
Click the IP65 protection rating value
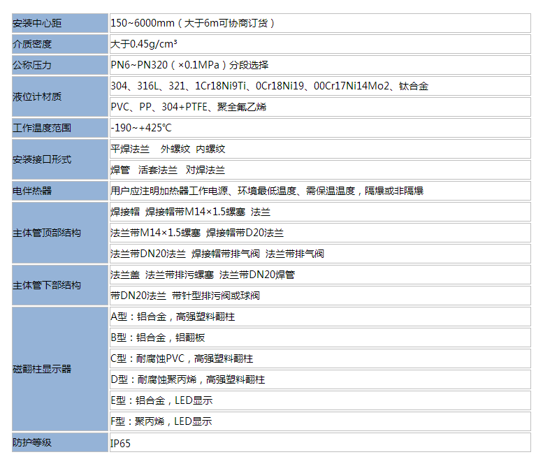(x=121, y=443)
